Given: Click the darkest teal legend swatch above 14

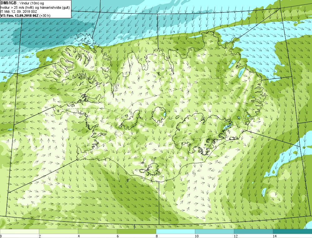Looking at the screenshot, I should click(x=293, y=231).
